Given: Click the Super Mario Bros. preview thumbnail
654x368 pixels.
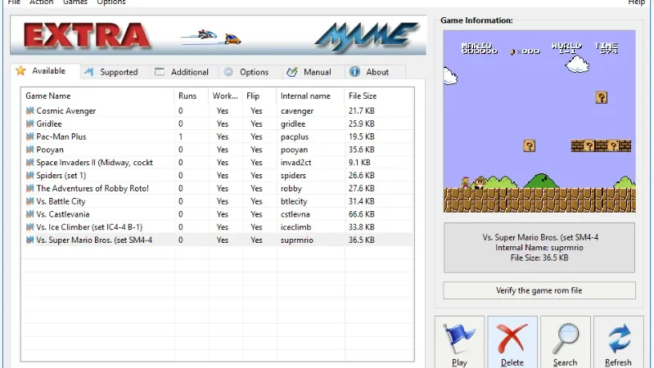Looking at the screenshot, I should [539, 121].
